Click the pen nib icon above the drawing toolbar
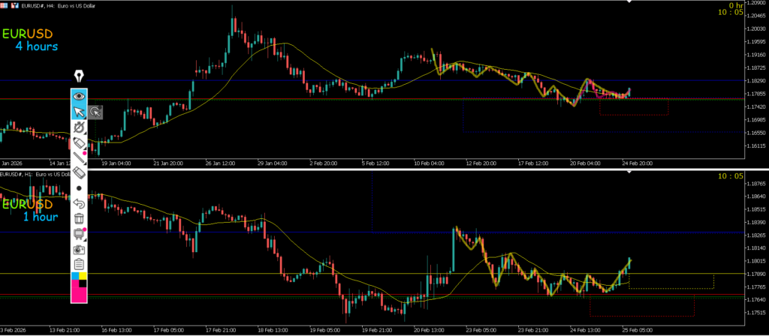The width and height of the screenshot is (769, 336). (79, 76)
